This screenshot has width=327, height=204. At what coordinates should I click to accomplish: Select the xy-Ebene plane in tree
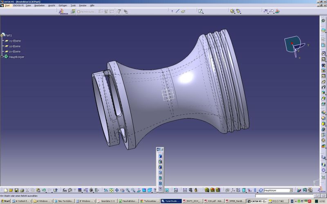pos(15,41)
